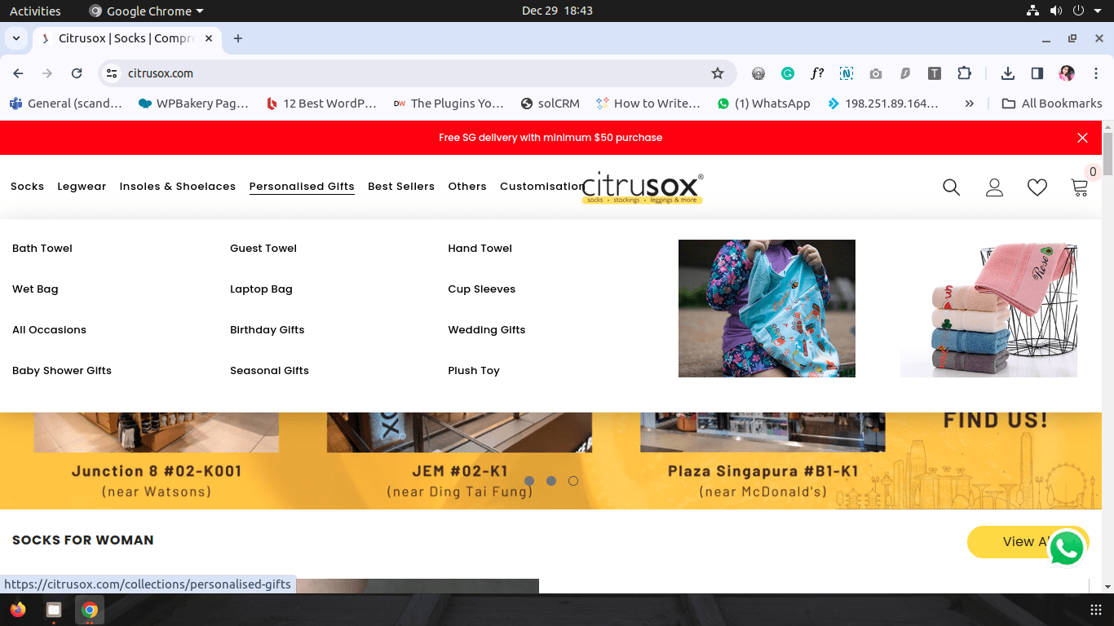This screenshot has height=626, width=1114.
Task: Open the tab search dropdown arrow
Action: point(15,38)
